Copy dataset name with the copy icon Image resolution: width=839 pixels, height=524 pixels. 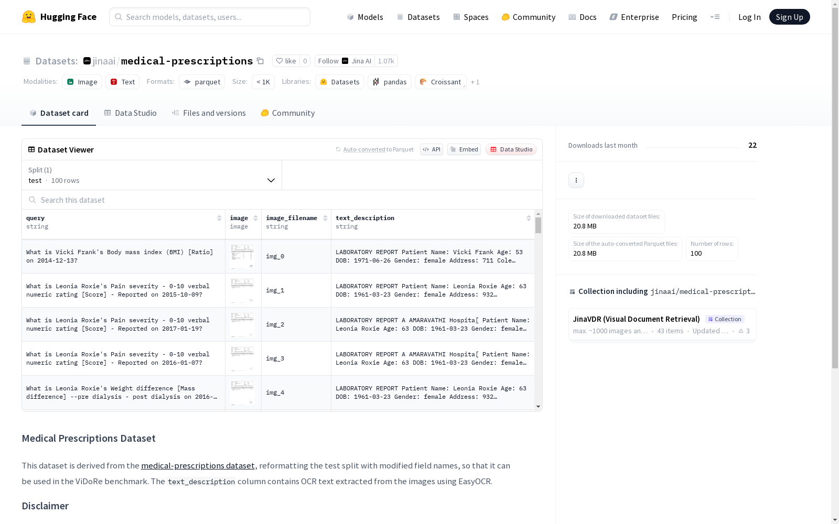point(260,61)
